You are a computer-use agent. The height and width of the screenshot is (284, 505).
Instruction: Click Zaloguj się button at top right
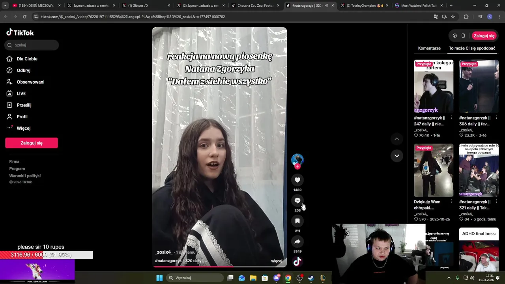click(484, 36)
